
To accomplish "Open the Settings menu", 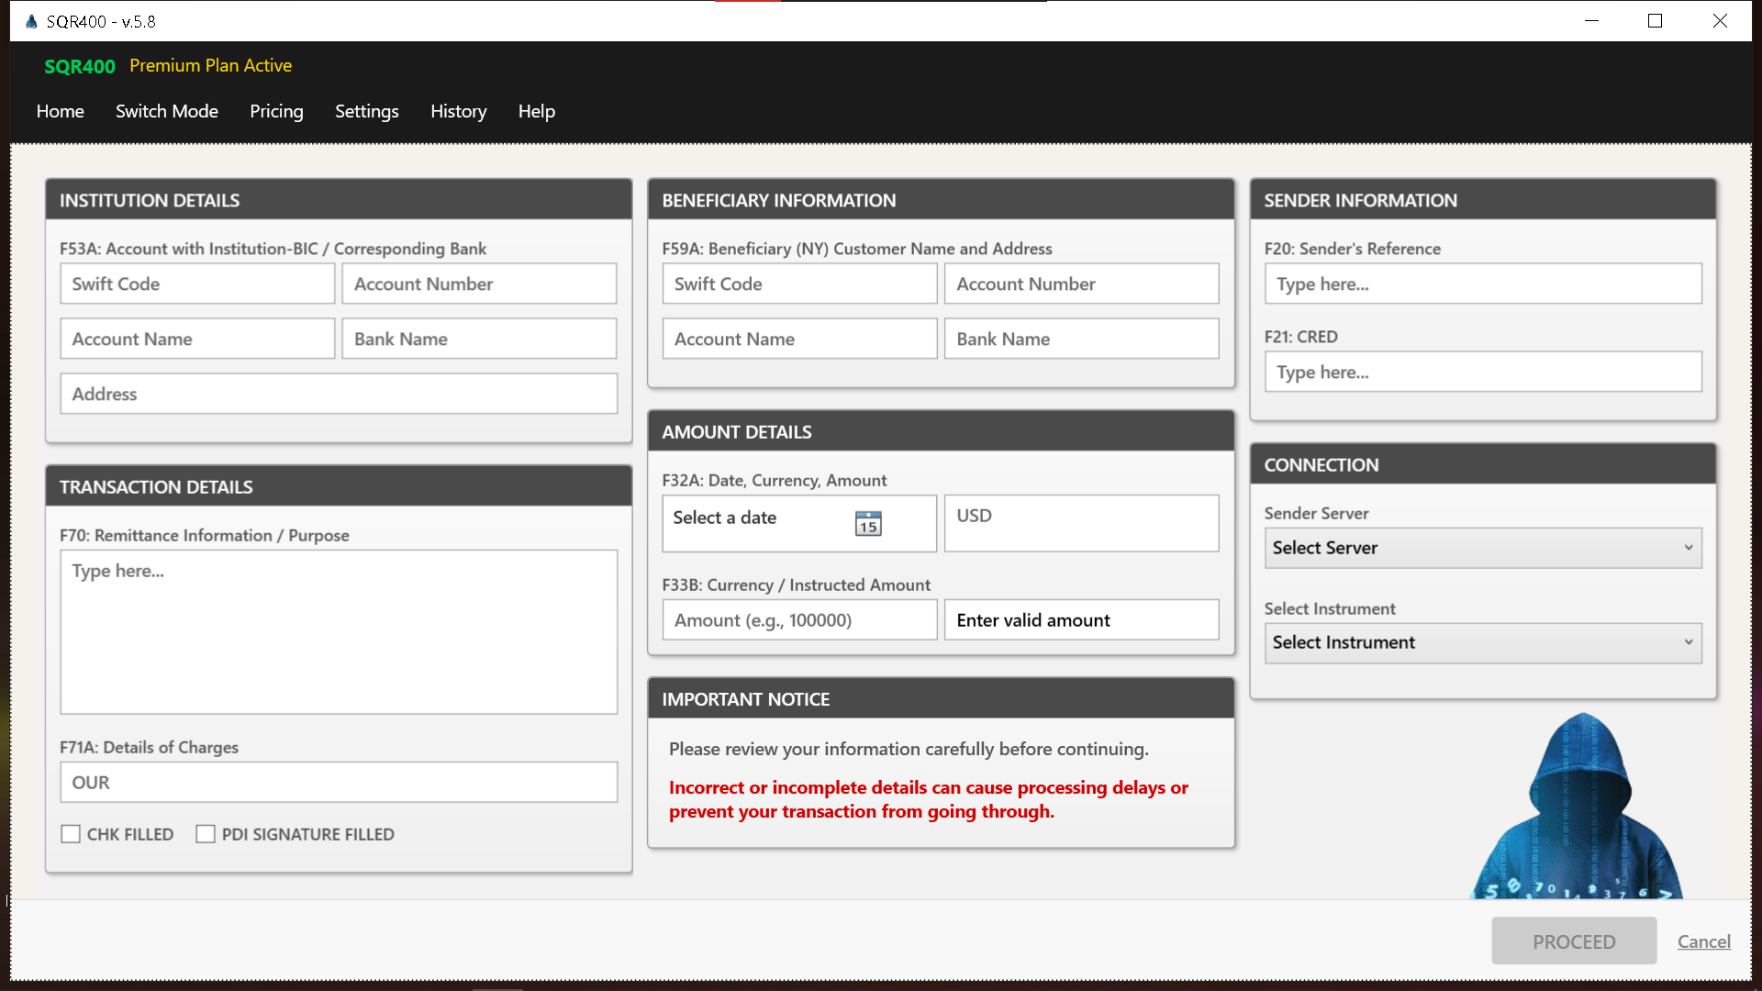I will [366, 111].
